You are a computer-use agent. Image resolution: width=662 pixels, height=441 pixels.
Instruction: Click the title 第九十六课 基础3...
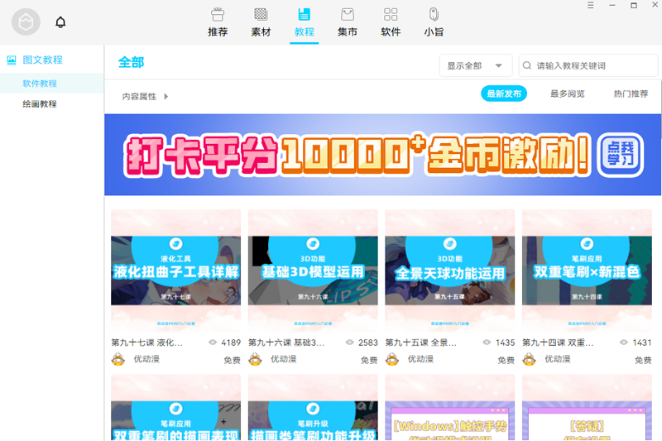(x=286, y=343)
